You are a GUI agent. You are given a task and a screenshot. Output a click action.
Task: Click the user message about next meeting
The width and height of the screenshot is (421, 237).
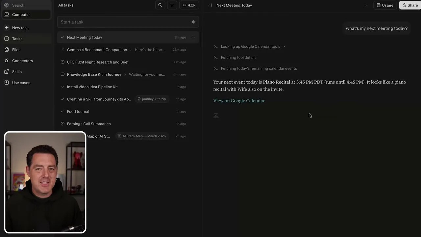point(377,28)
